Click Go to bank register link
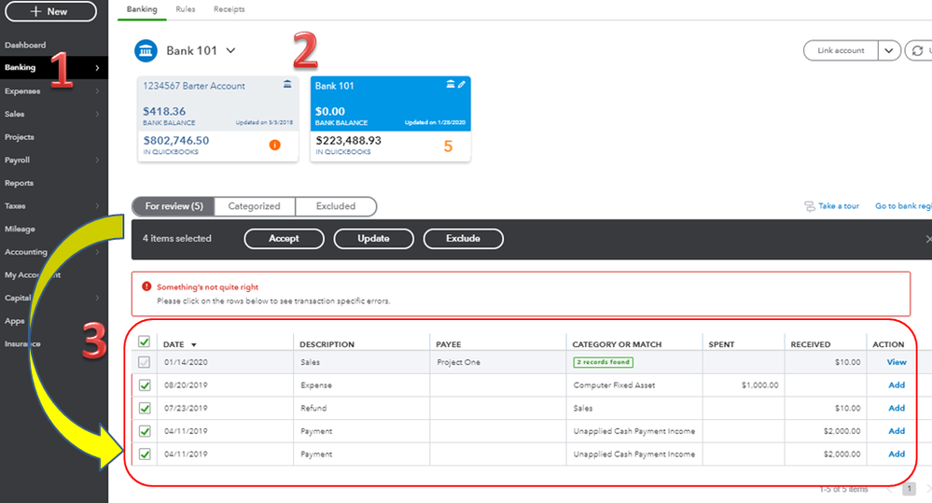This screenshot has height=503, width=932. [x=903, y=206]
